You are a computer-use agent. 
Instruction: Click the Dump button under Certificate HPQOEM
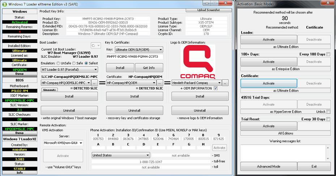20,74
